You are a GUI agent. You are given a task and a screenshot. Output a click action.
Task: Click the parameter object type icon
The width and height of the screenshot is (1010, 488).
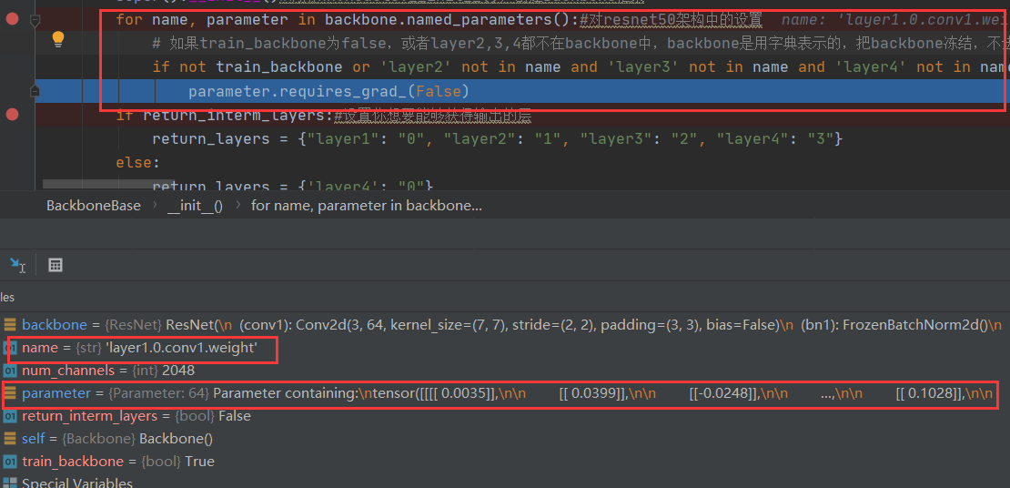point(10,393)
